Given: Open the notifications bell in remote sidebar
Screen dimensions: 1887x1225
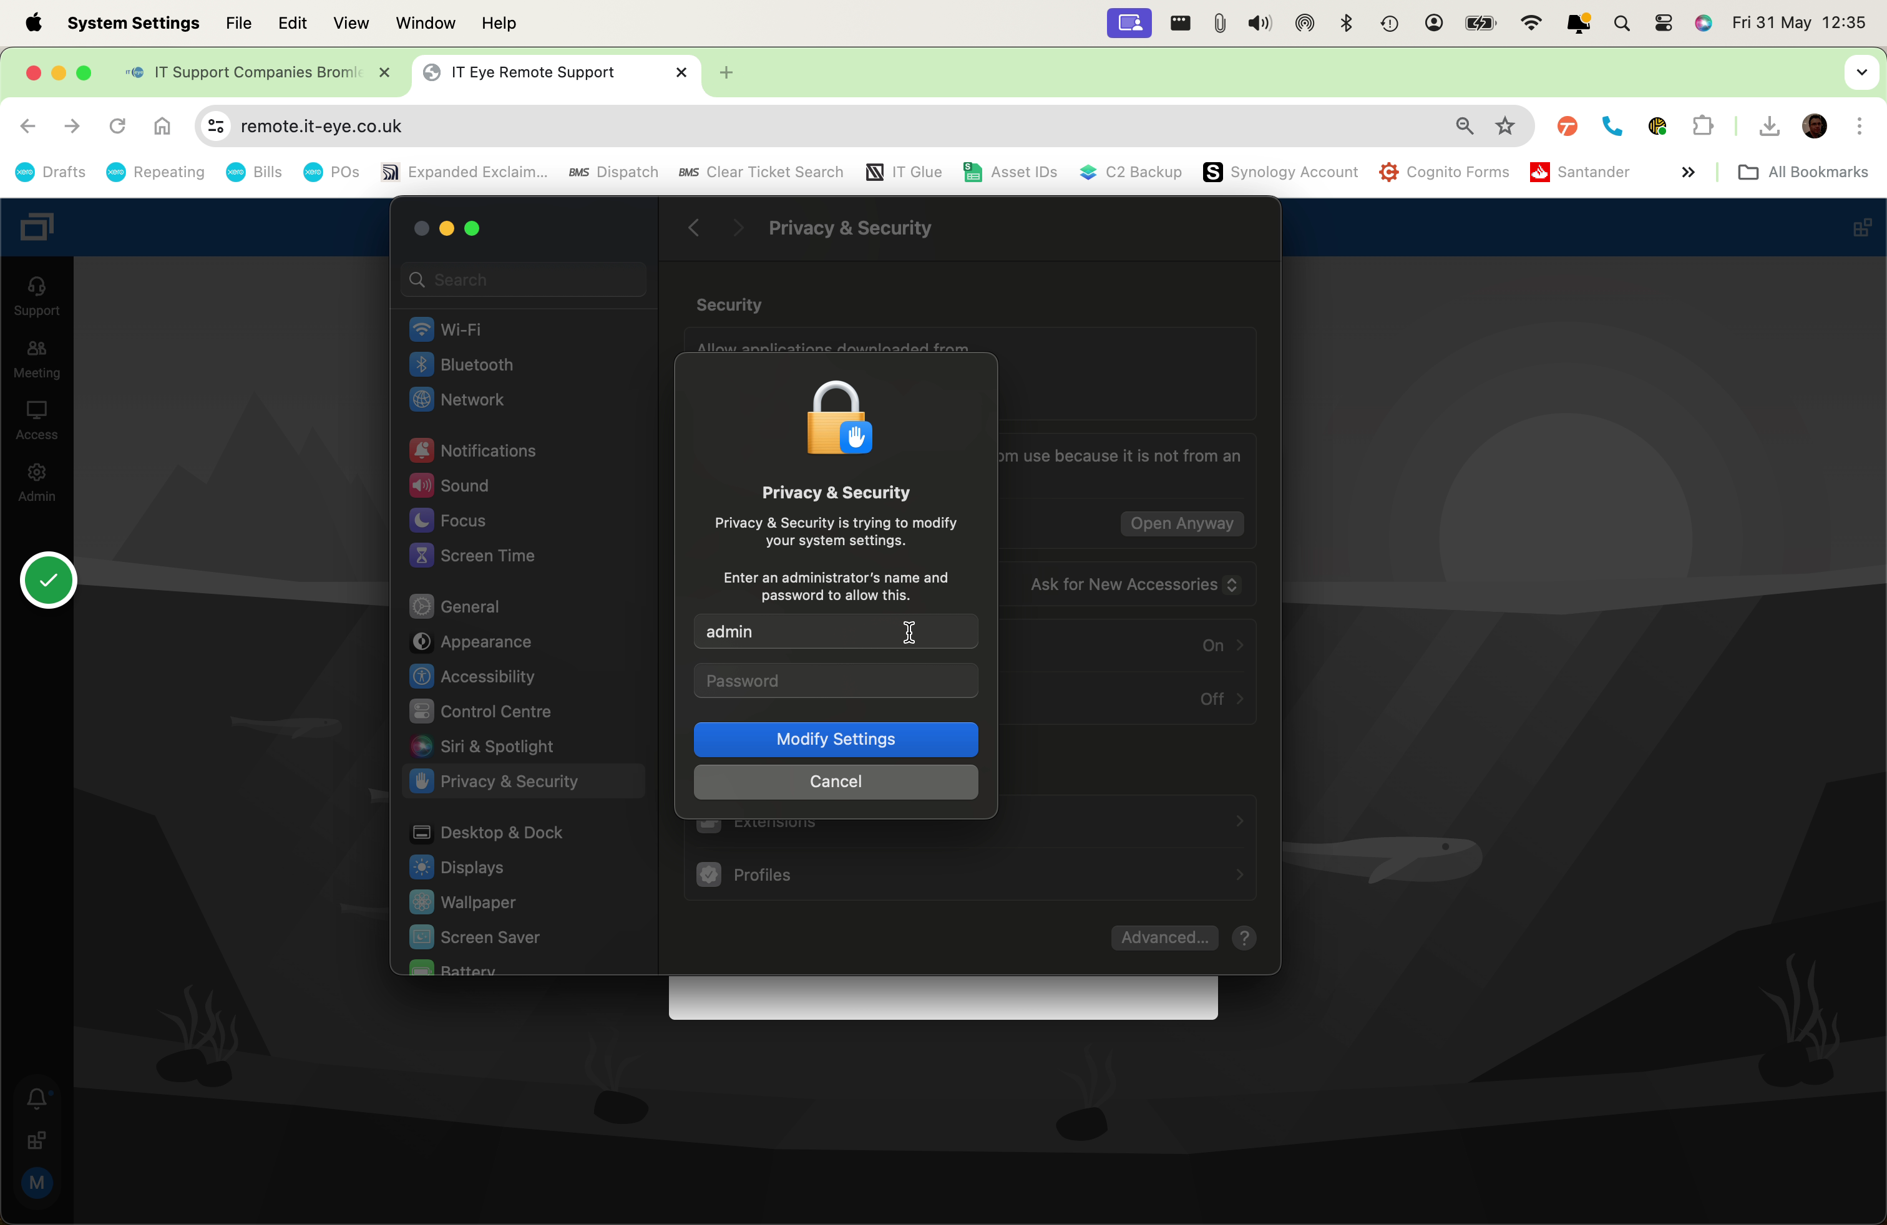Looking at the screenshot, I should [x=36, y=1098].
